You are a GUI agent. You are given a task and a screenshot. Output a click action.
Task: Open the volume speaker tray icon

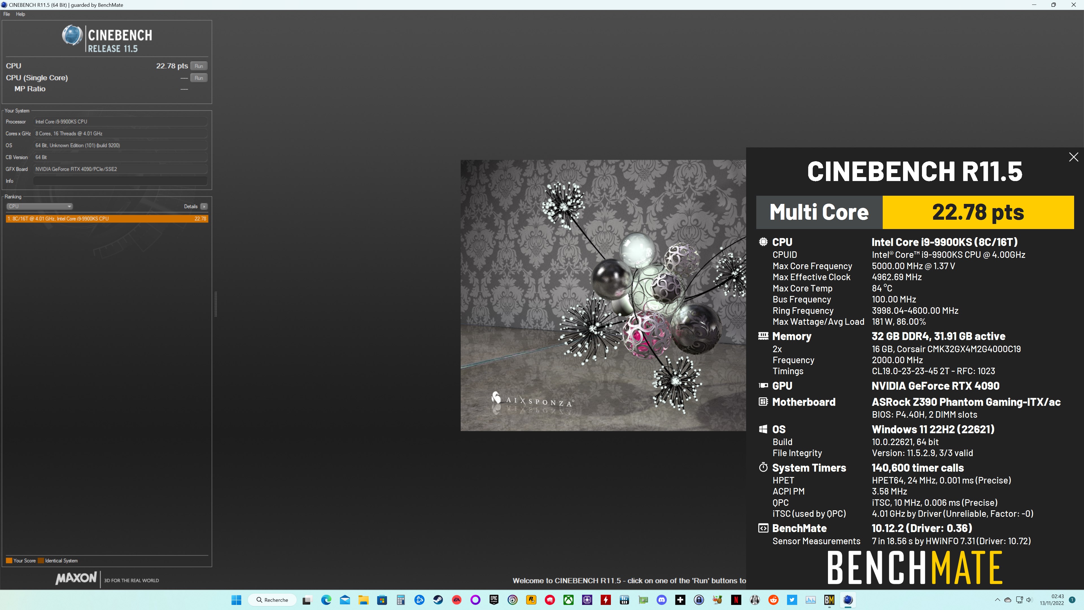click(1029, 600)
